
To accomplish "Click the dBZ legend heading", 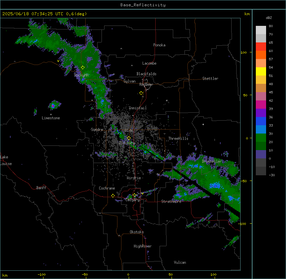I will (269, 18).
